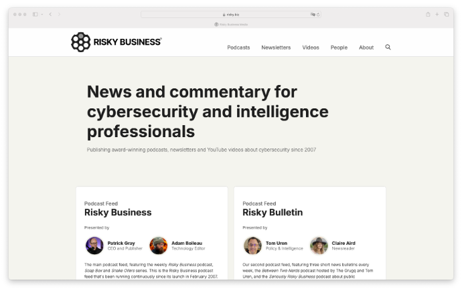Click 'Podcast Feed' label above Risky Business
Screen dimensions: 462x291
pos(101,203)
